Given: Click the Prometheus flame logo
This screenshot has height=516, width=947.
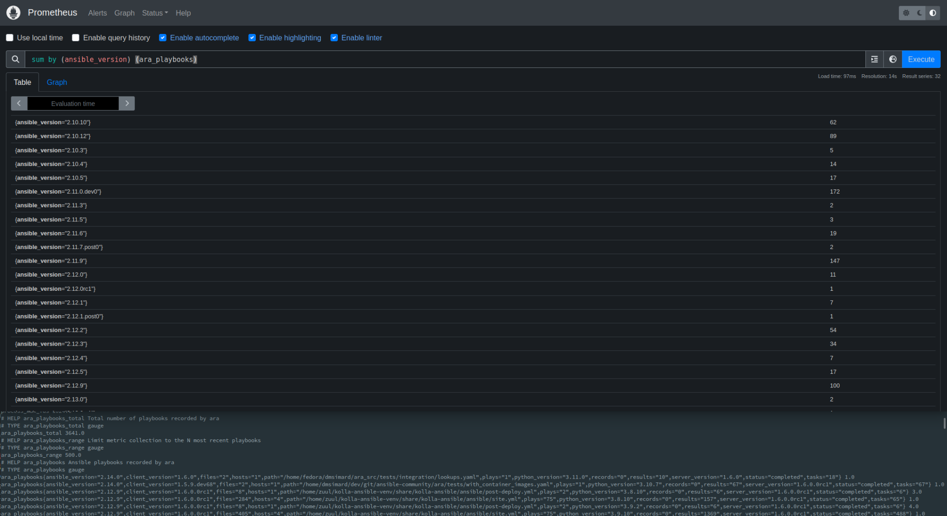Looking at the screenshot, I should point(14,13).
